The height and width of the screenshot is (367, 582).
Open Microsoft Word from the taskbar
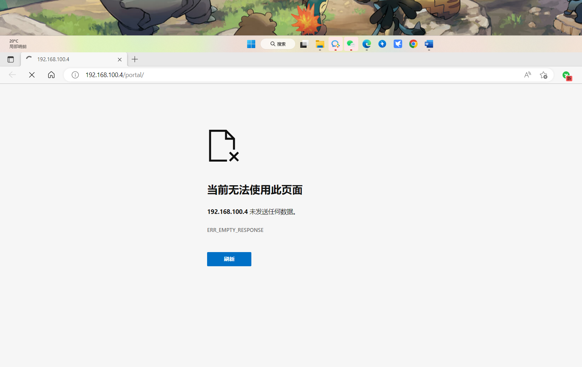(x=429, y=44)
